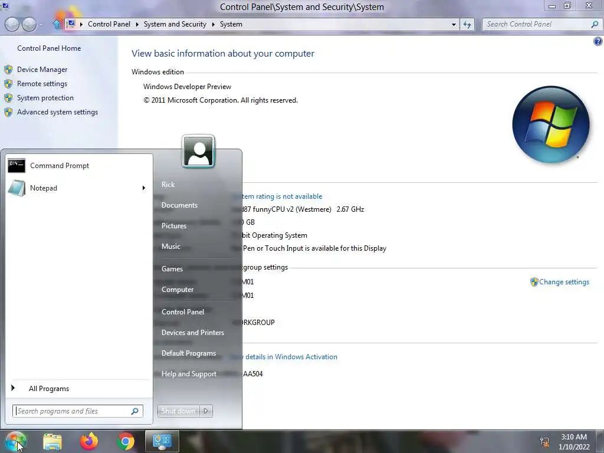The width and height of the screenshot is (604, 453).
Task: Expand arrow before Control Panel breadcrumb
Action: click(x=81, y=24)
